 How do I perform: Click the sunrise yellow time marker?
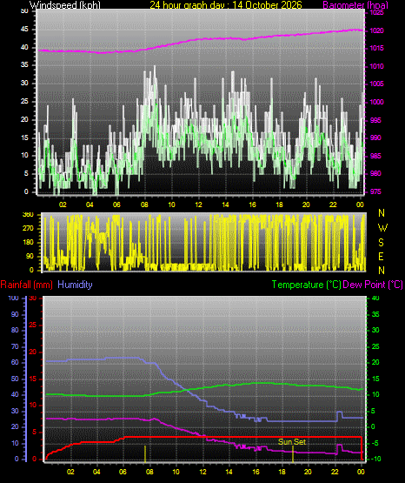tap(145, 454)
